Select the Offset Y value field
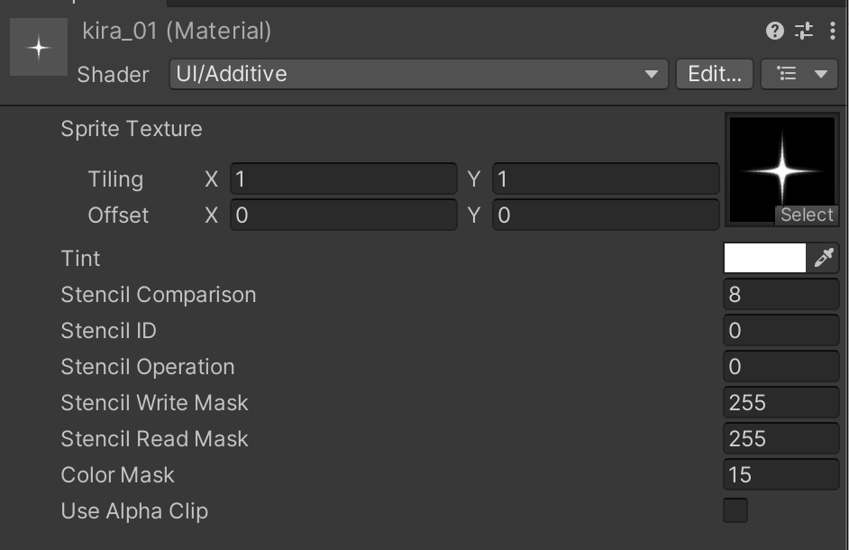 [x=604, y=215]
